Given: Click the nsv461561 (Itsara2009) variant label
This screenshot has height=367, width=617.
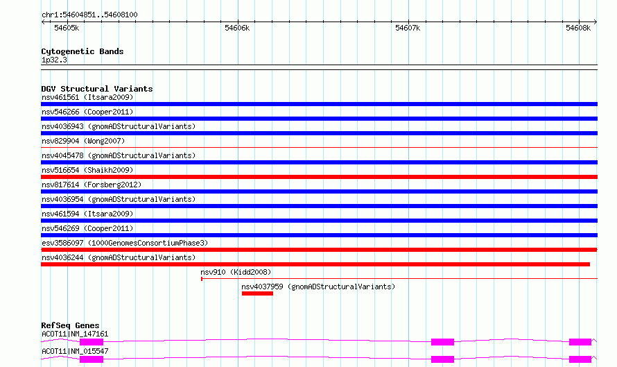Looking at the screenshot, I should (x=87, y=97).
